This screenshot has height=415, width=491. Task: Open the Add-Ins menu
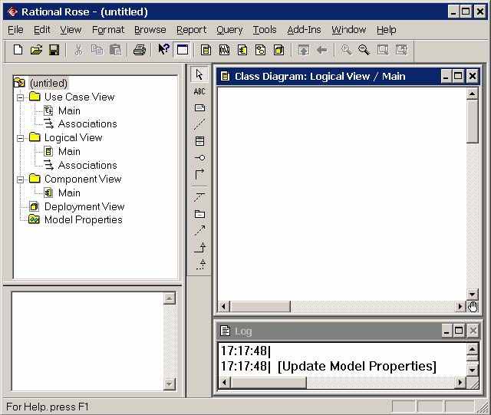(304, 30)
